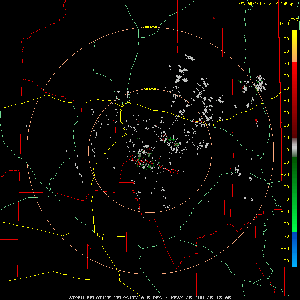Viewport: 300px width, 300px height.
Task: Click the -20 value on velocity scale
Action: point(285,174)
